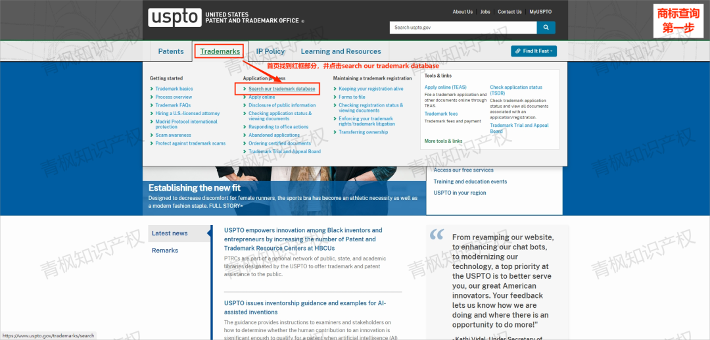
Task: Open Contact Us page
Action: [x=510, y=12]
